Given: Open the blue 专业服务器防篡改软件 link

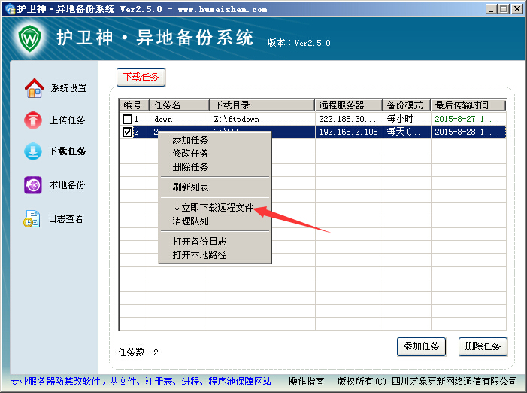Looking at the screenshot, I should point(141,381).
